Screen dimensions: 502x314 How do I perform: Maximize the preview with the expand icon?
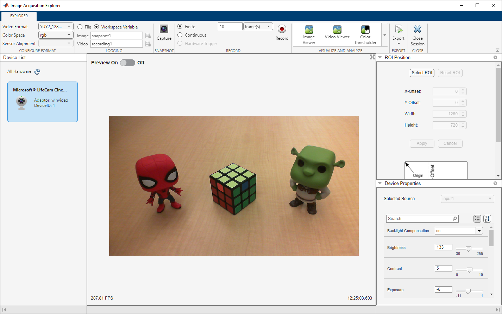[372, 57]
